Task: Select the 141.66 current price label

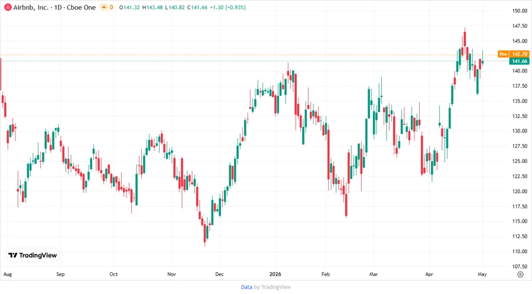Action: [520, 61]
